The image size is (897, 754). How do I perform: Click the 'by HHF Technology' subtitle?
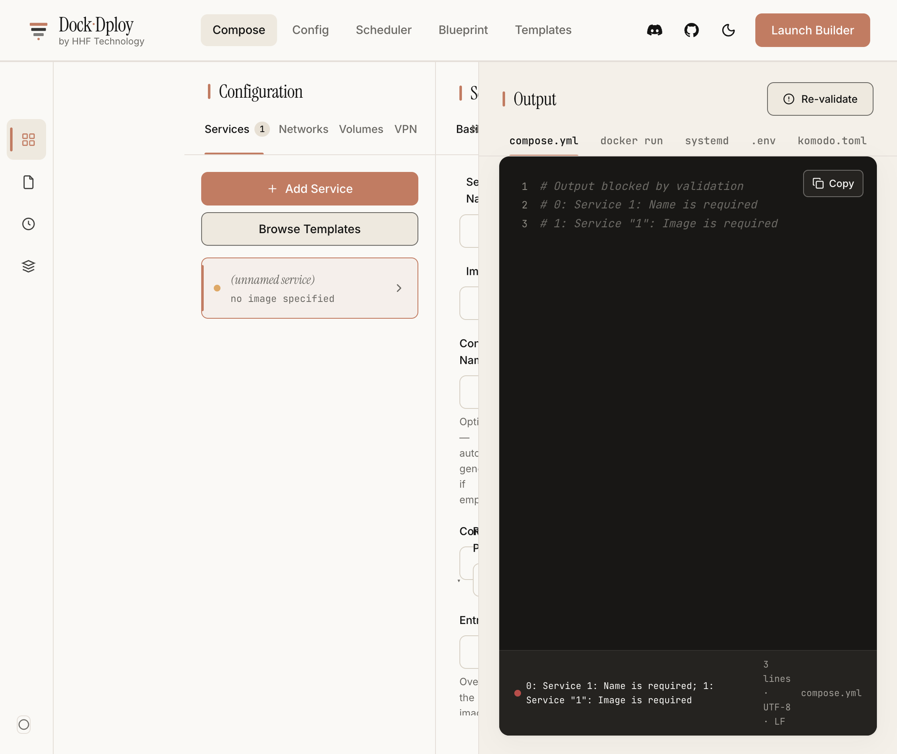tap(101, 41)
